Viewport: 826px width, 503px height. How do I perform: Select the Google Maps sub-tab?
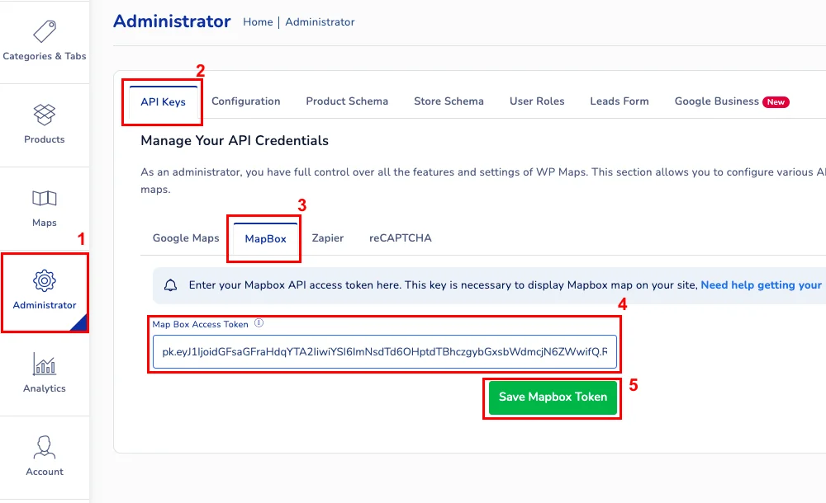point(186,238)
